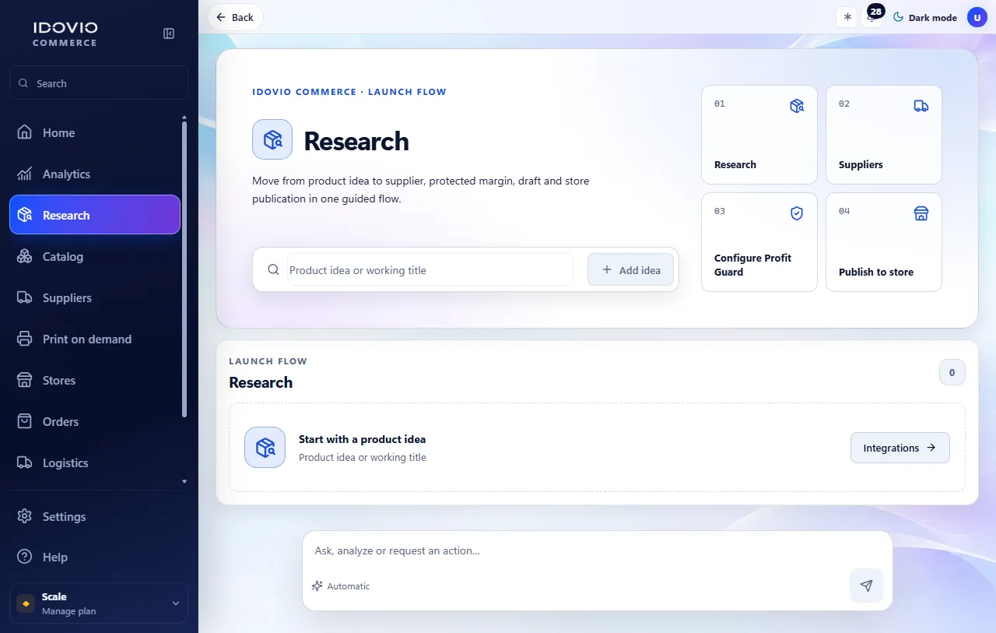Click IDOVIO COMMERCE · LAUNCH FLOW label

[x=349, y=92]
